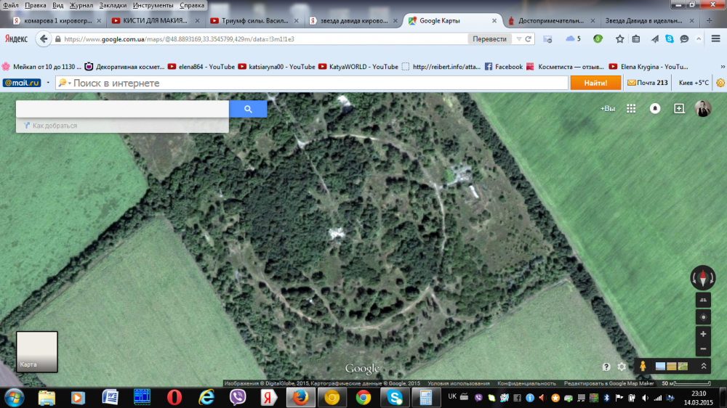Open Viber from the taskbar

point(238,397)
